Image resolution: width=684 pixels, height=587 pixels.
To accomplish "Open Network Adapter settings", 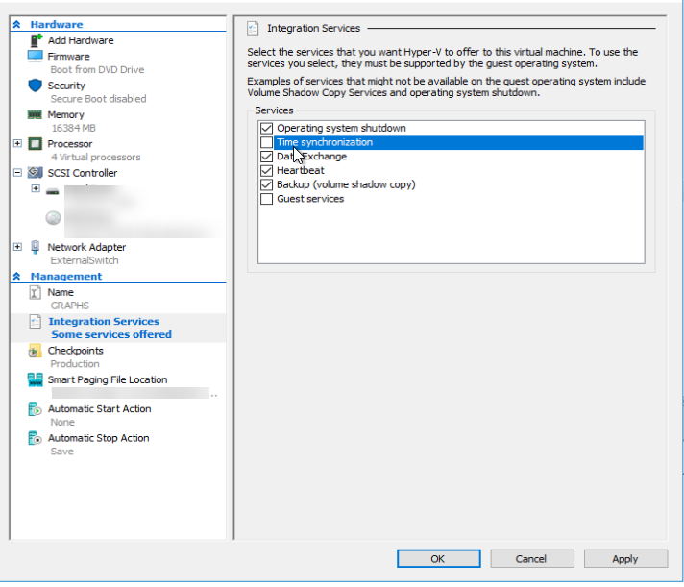I will click(x=86, y=247).
